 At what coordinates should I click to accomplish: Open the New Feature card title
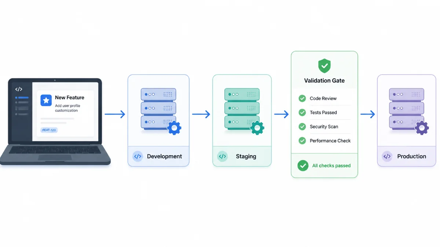70,97
